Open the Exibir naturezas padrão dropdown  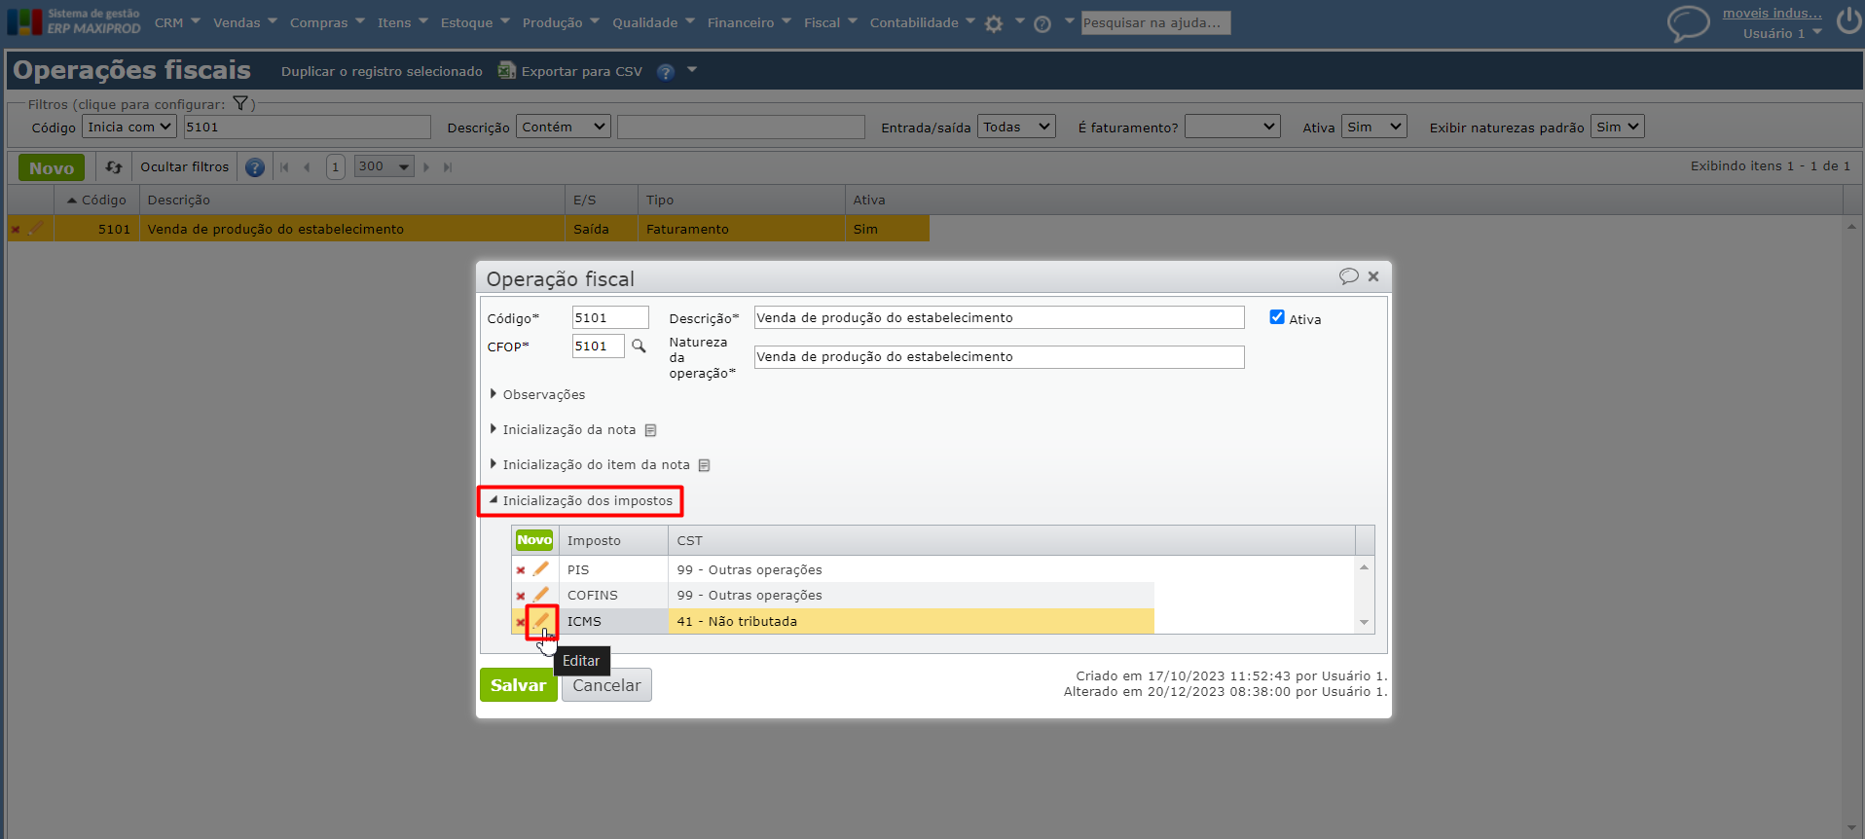tap(1618, 127)
